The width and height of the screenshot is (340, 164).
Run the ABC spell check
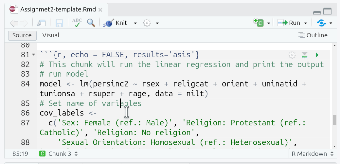click(x=77, y=23)
